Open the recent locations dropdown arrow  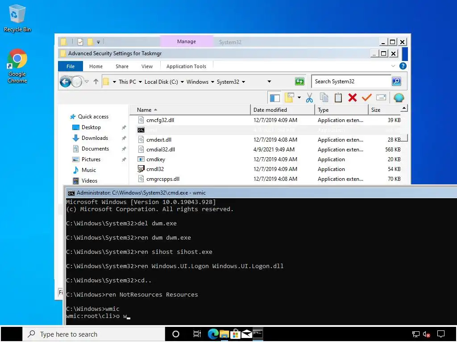pyautogui.click(x=87, y=82)
